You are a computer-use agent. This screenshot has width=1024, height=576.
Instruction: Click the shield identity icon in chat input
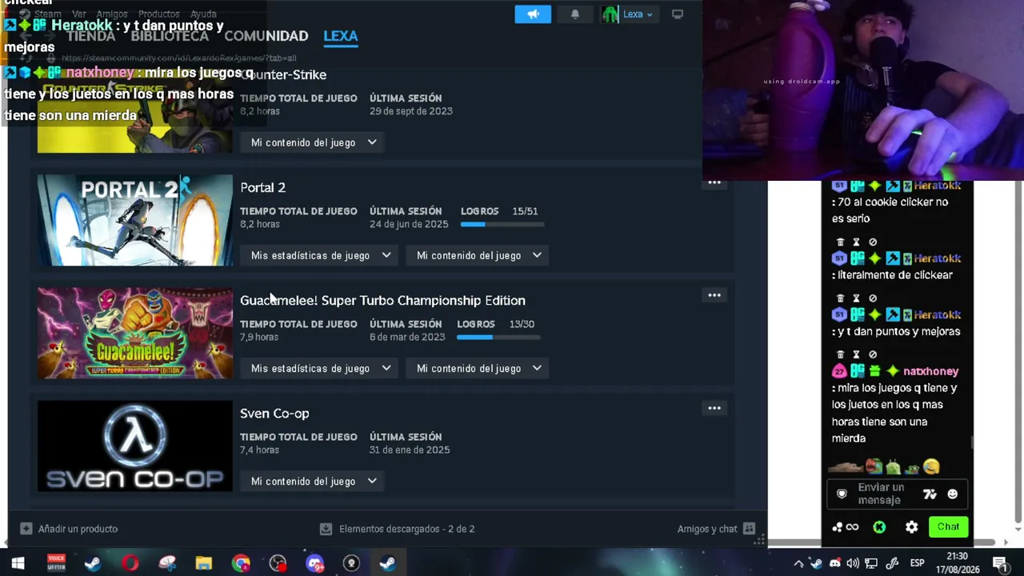[842, 494]
